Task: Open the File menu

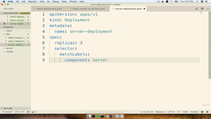Action: 17,1
